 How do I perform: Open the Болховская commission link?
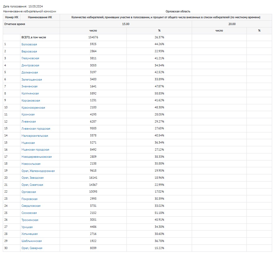(x=29, y=44)
